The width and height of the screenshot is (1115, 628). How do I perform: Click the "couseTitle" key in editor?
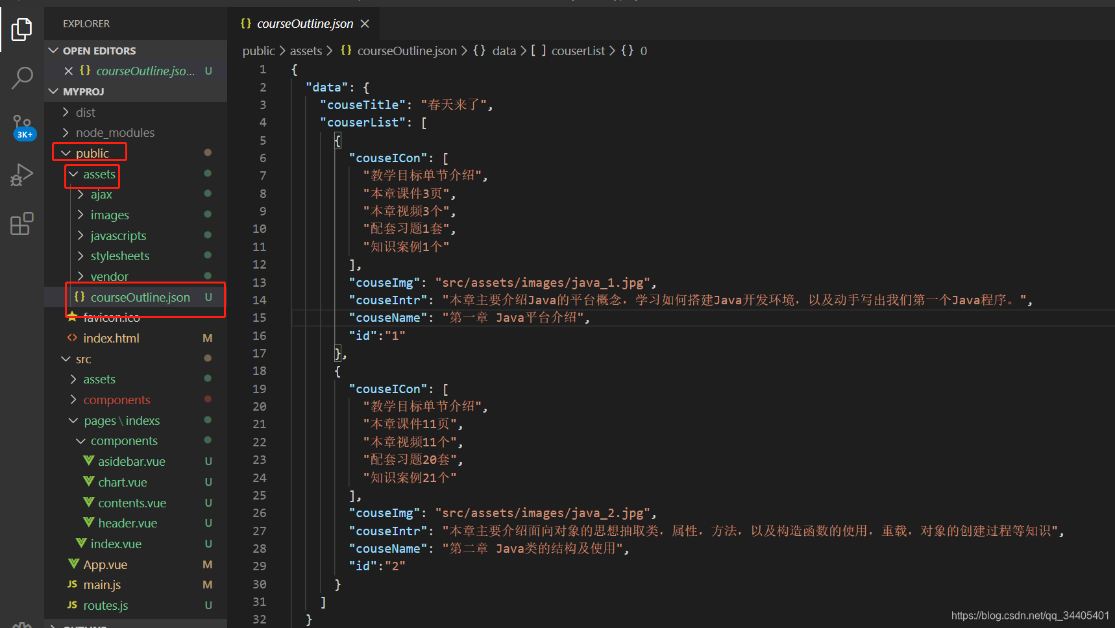tap(363, 104)
